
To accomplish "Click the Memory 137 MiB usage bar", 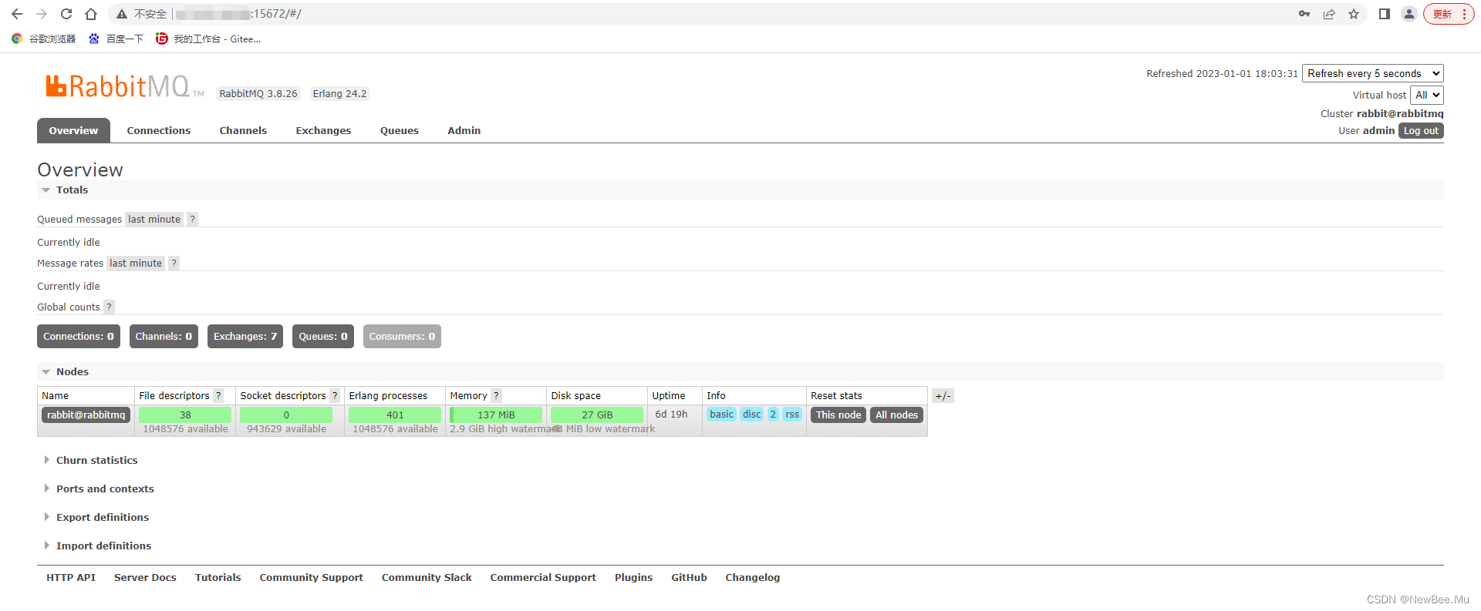I will point(496,415).
